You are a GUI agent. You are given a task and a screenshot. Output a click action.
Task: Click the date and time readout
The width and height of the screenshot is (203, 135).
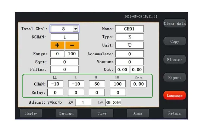pos(141,16)
